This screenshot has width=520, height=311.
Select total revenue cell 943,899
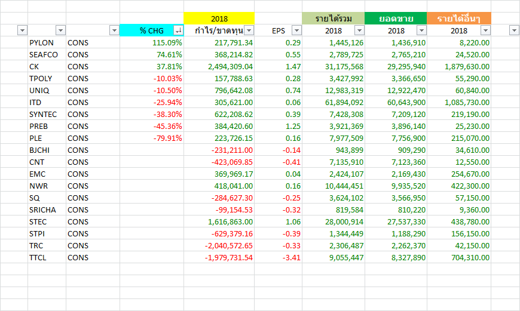(334, 150)
